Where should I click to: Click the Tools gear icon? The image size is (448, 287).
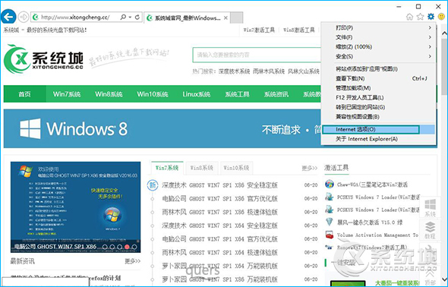pyautogui.click(x=431, y=17)
